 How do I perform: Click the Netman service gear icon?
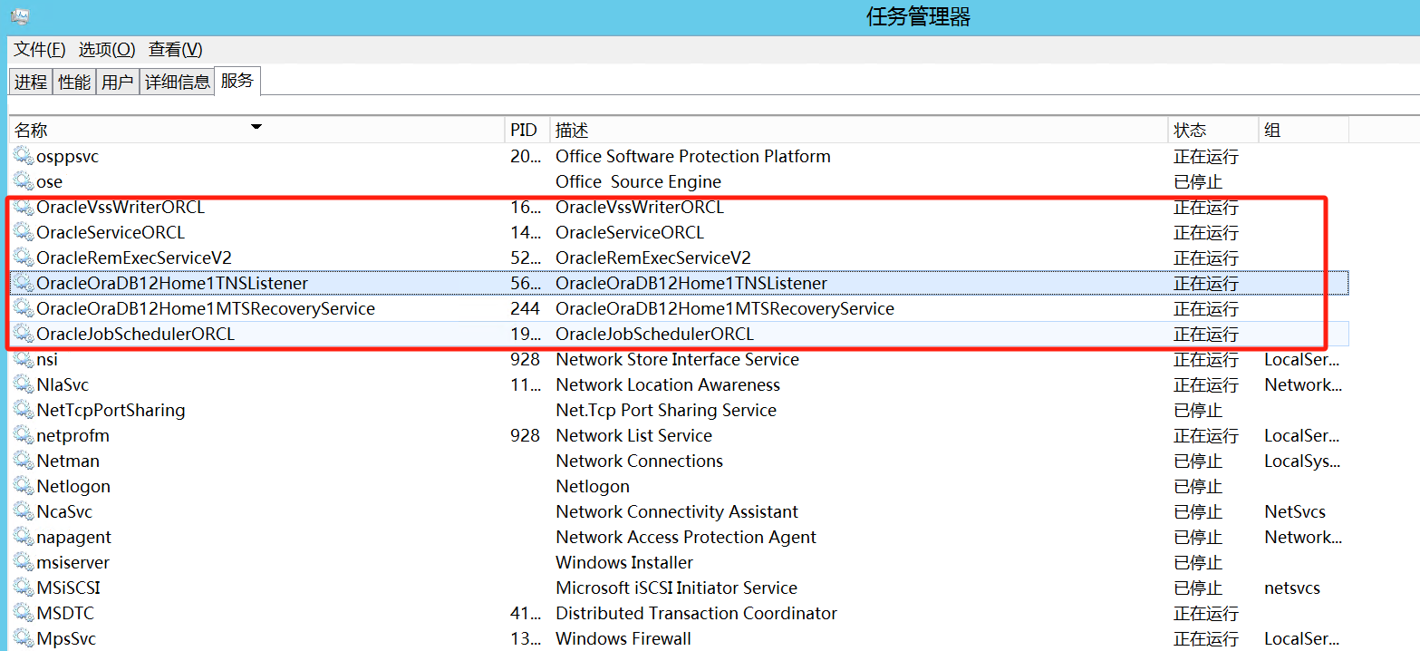tap(24, 461)
